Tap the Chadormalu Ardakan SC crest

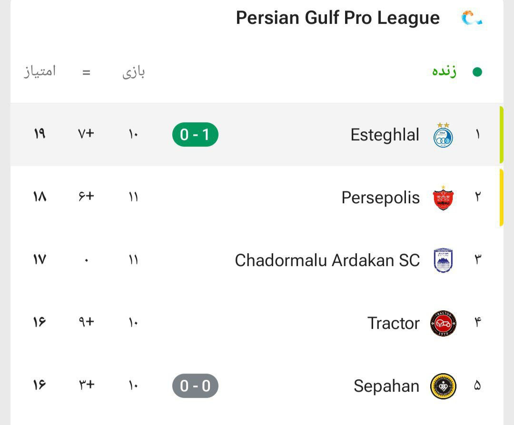443,260
